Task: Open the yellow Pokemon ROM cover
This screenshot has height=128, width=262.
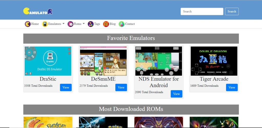Action: tap(48, 122)
